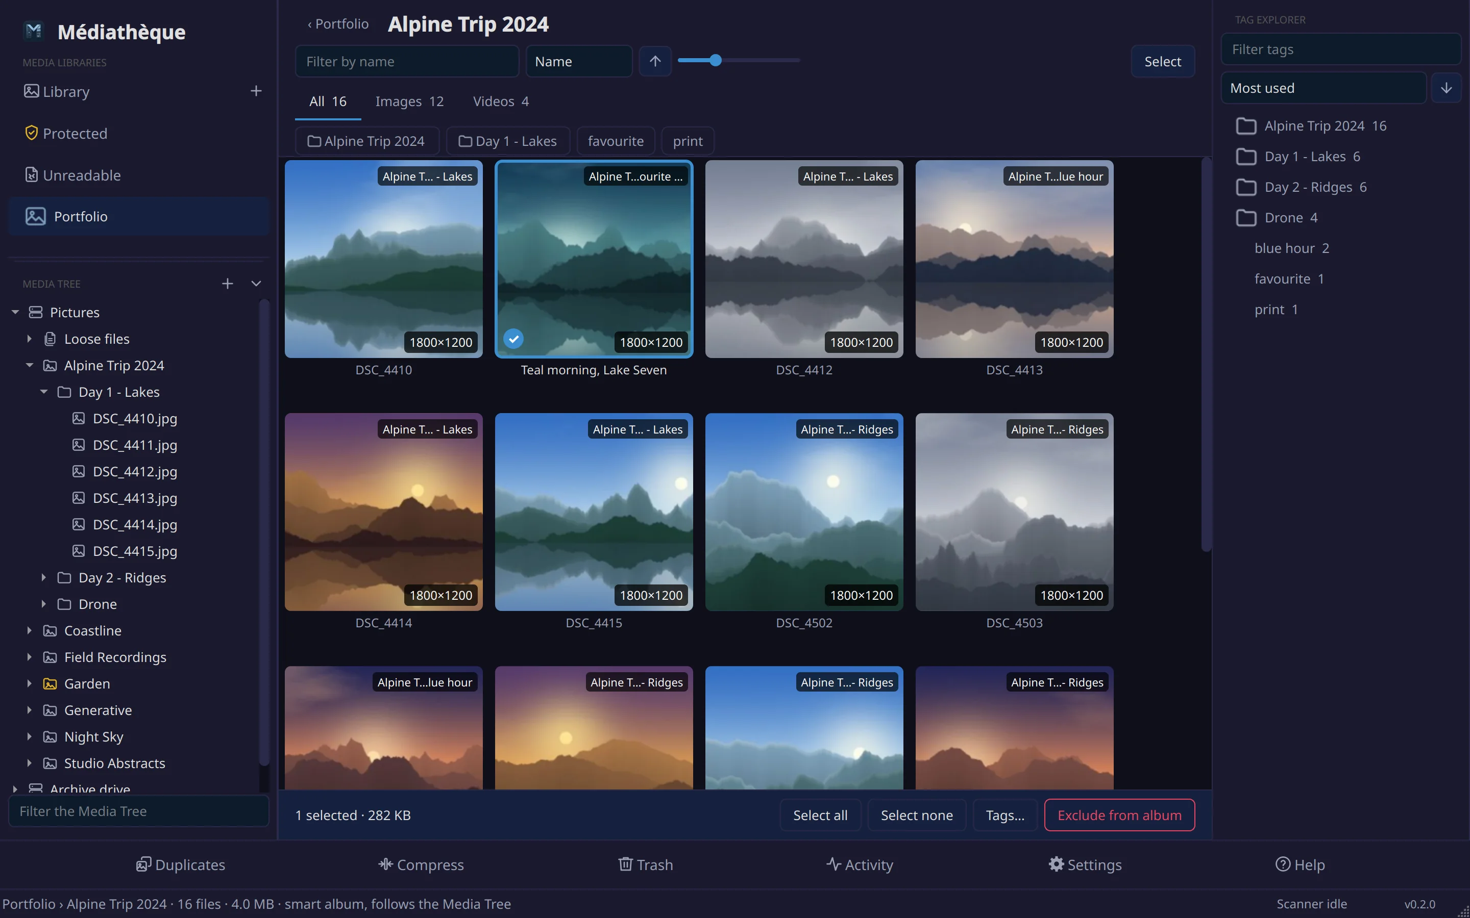Toggle tag sort order down arrow
1470x918 pixels.
[1447, 88]
